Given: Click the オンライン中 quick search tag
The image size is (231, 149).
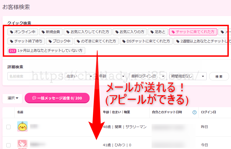Looking at the screenshot, I should 22,32.
